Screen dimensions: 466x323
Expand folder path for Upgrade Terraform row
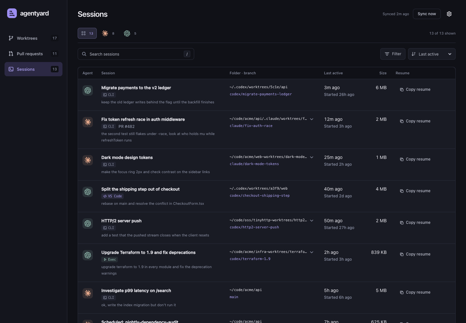tap(312, 252)
